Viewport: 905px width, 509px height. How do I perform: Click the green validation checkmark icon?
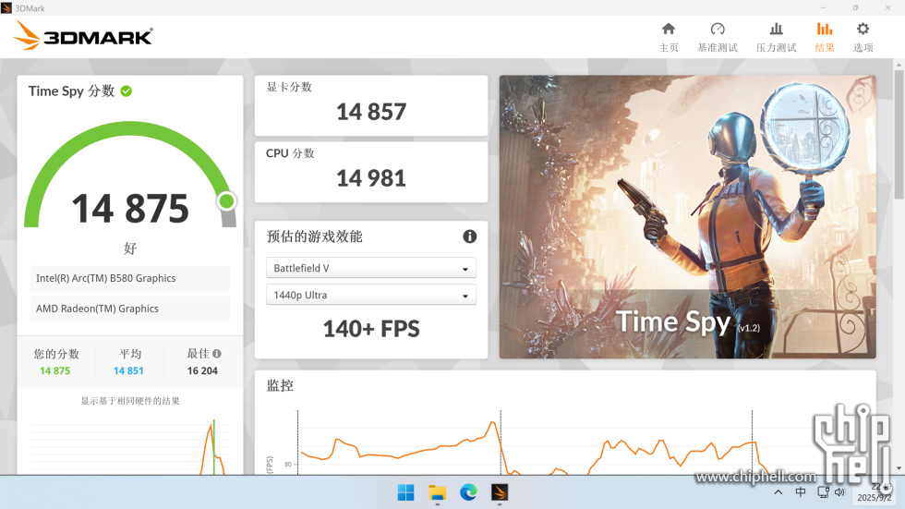(127, 91)
